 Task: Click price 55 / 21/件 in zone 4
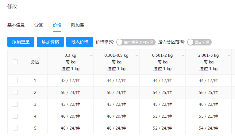[208, 116]
